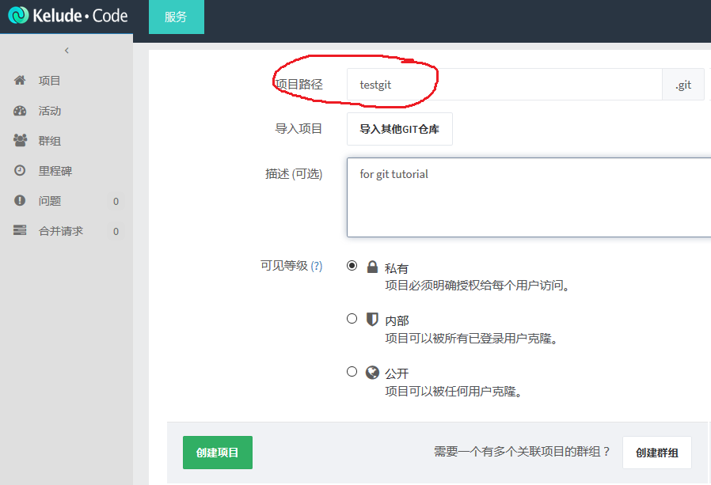
Task: Click the .git suffix addon
Action: tap(682, 85)
